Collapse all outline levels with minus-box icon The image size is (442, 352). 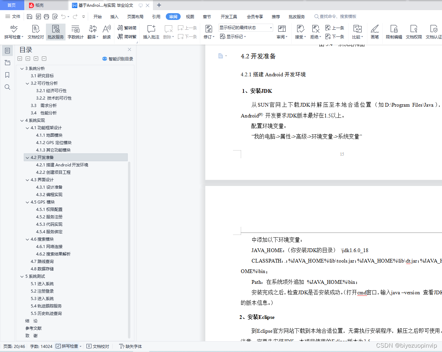(44, 58)
